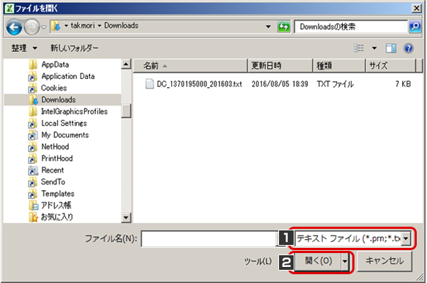Click the ファイル名(N) input field

click(x=209, y=239)
